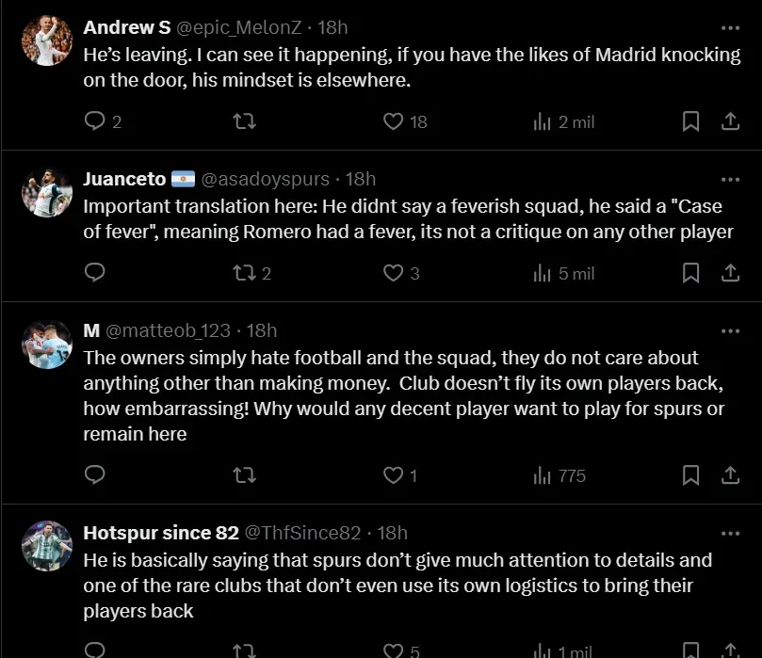
Task: Open more options on M's tweet
Action: tap(730, 330)
